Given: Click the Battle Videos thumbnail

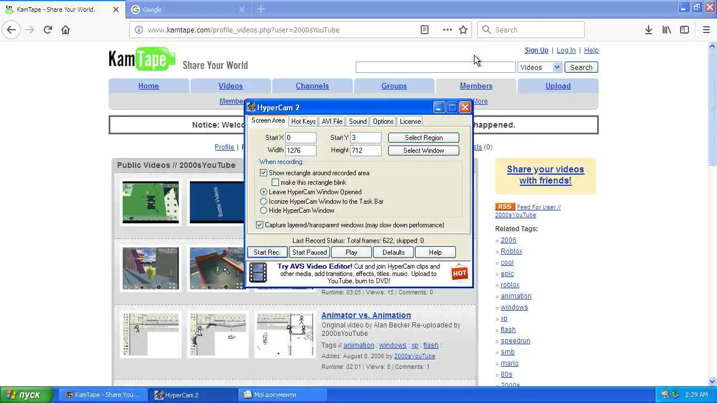Looking at the screenshot, I should coord(217,202).
